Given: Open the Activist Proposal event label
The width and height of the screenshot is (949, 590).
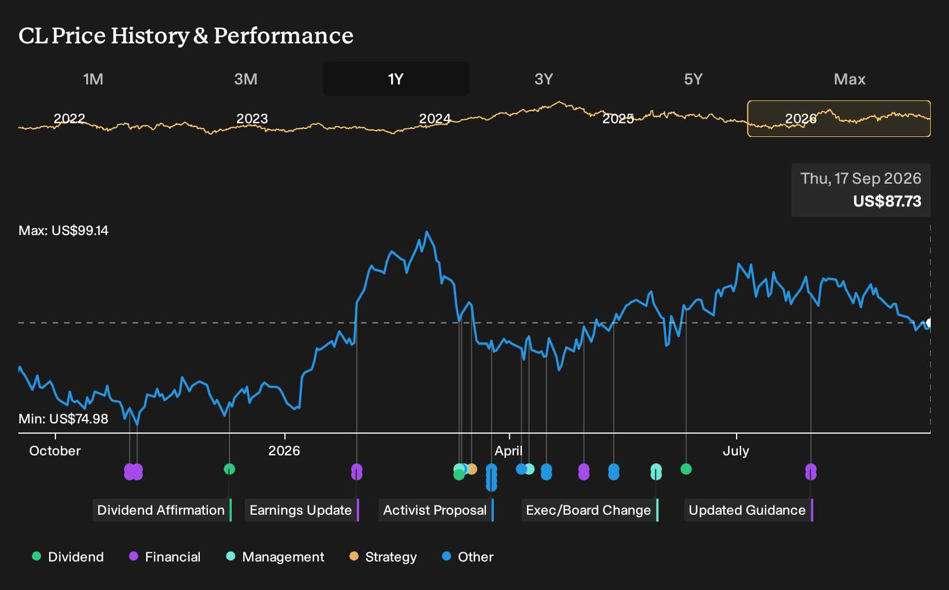Looking at the screenshot, I should [436, 510].
